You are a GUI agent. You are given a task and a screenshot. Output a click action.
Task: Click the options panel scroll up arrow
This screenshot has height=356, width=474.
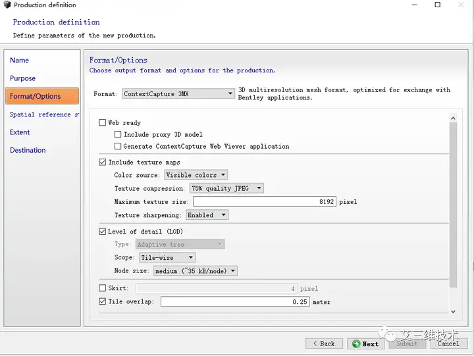pyautogui.click(x=453, y=118)
